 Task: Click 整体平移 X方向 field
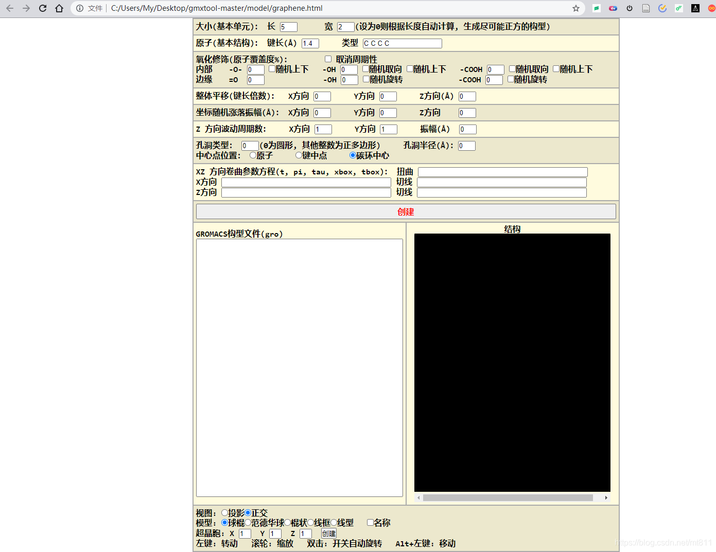[322, 96]
